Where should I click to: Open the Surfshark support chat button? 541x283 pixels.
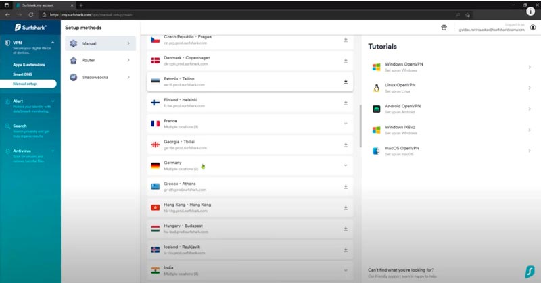point(530,272)
